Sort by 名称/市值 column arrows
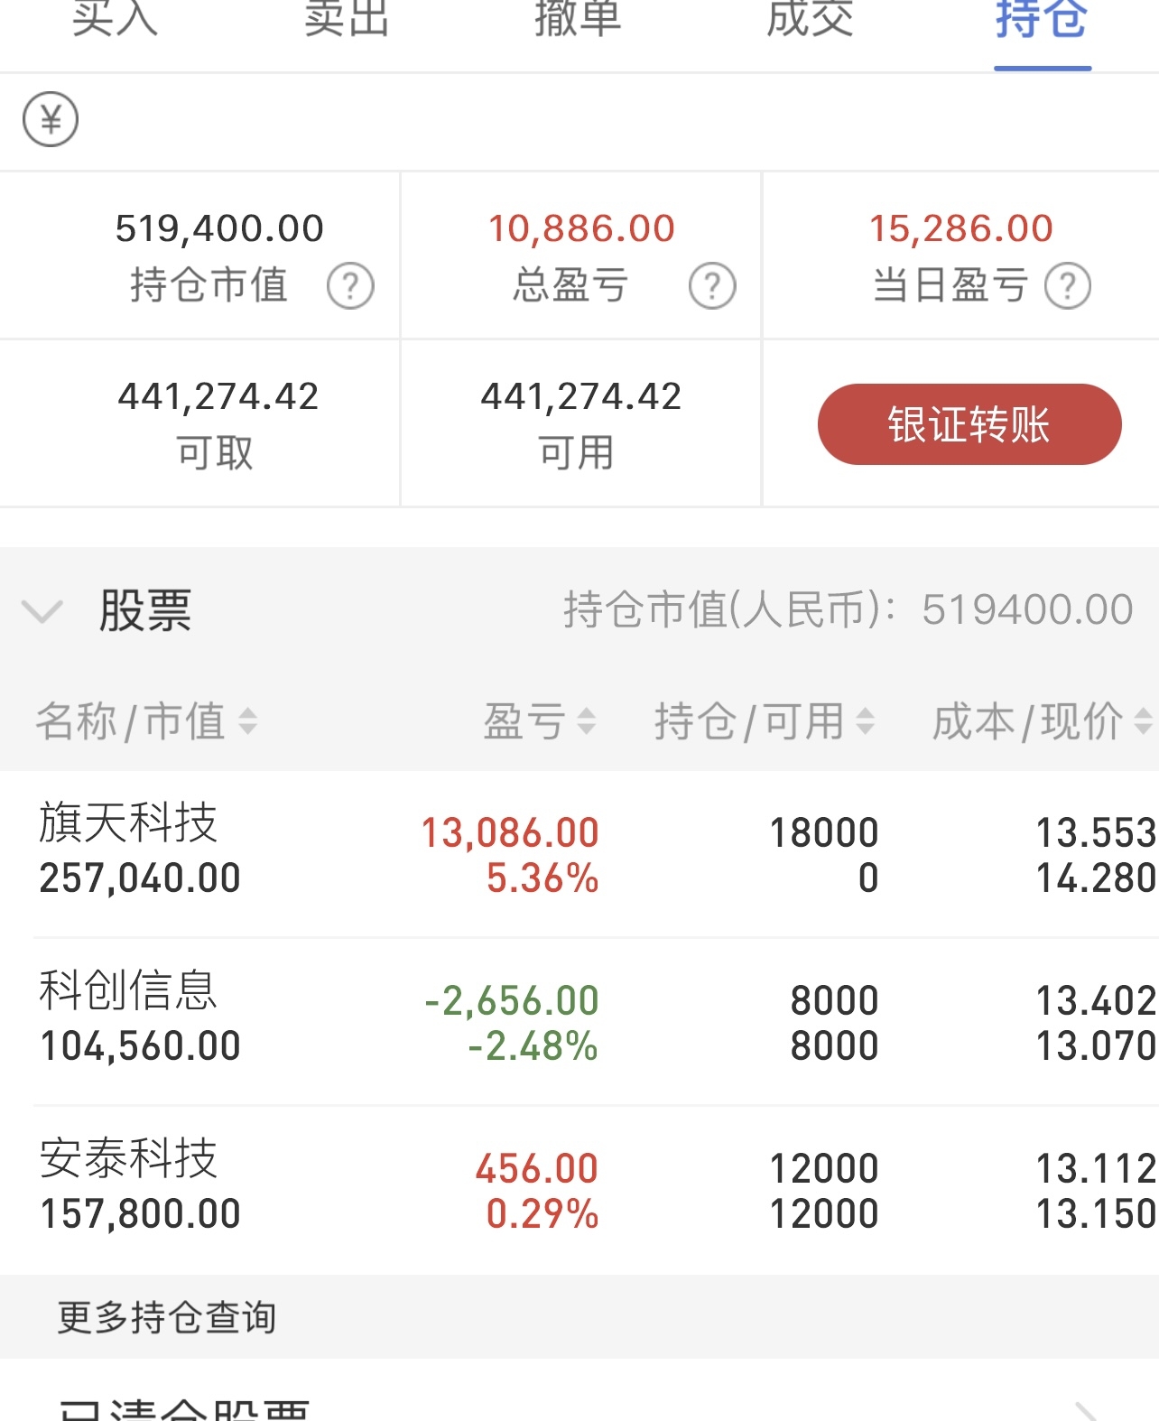1159x1421 pixels. coord(247,721)
